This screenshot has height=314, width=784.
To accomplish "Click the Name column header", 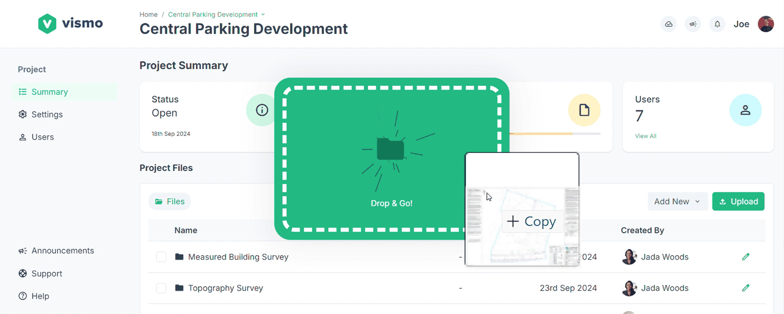I will click(186, 230).
